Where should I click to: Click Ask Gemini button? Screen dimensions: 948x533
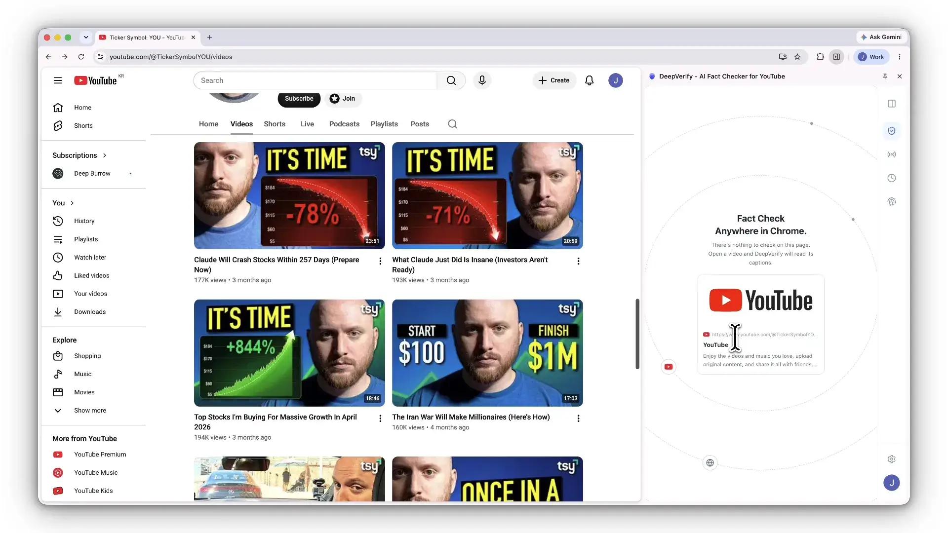click(881, 38)
